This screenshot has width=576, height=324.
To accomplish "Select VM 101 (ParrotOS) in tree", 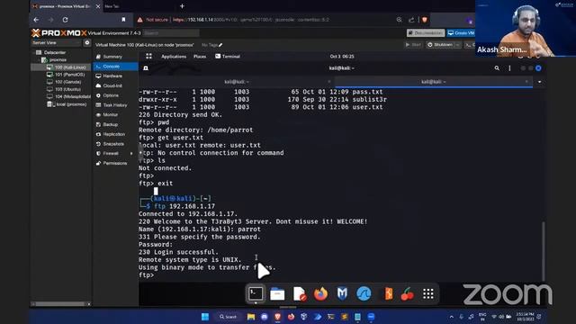I will click(69, 75).
